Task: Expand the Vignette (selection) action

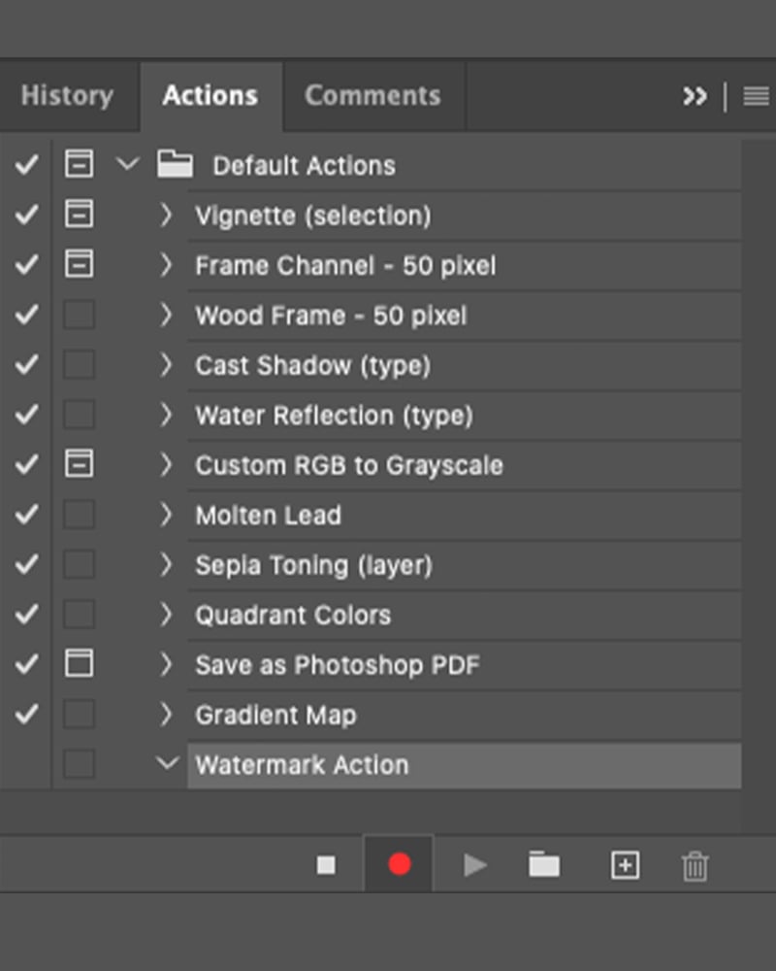Action: point(165,215)
